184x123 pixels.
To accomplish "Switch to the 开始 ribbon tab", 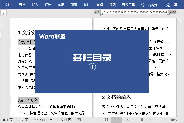I will (x=22, y=5).
